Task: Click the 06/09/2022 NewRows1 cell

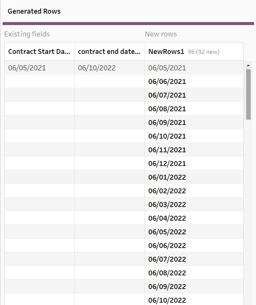Action: pos(167,287)
